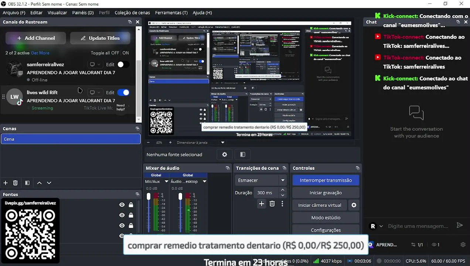The image size is (470, 266).
Task: Open transition properties three-dot menu
Action: coord(282,204)
